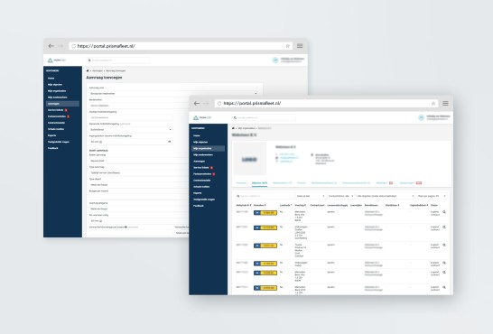Screen dimensions: 493x334
Task: Open the Zoek op filter dropdown
Action: [x=310, y=196]
